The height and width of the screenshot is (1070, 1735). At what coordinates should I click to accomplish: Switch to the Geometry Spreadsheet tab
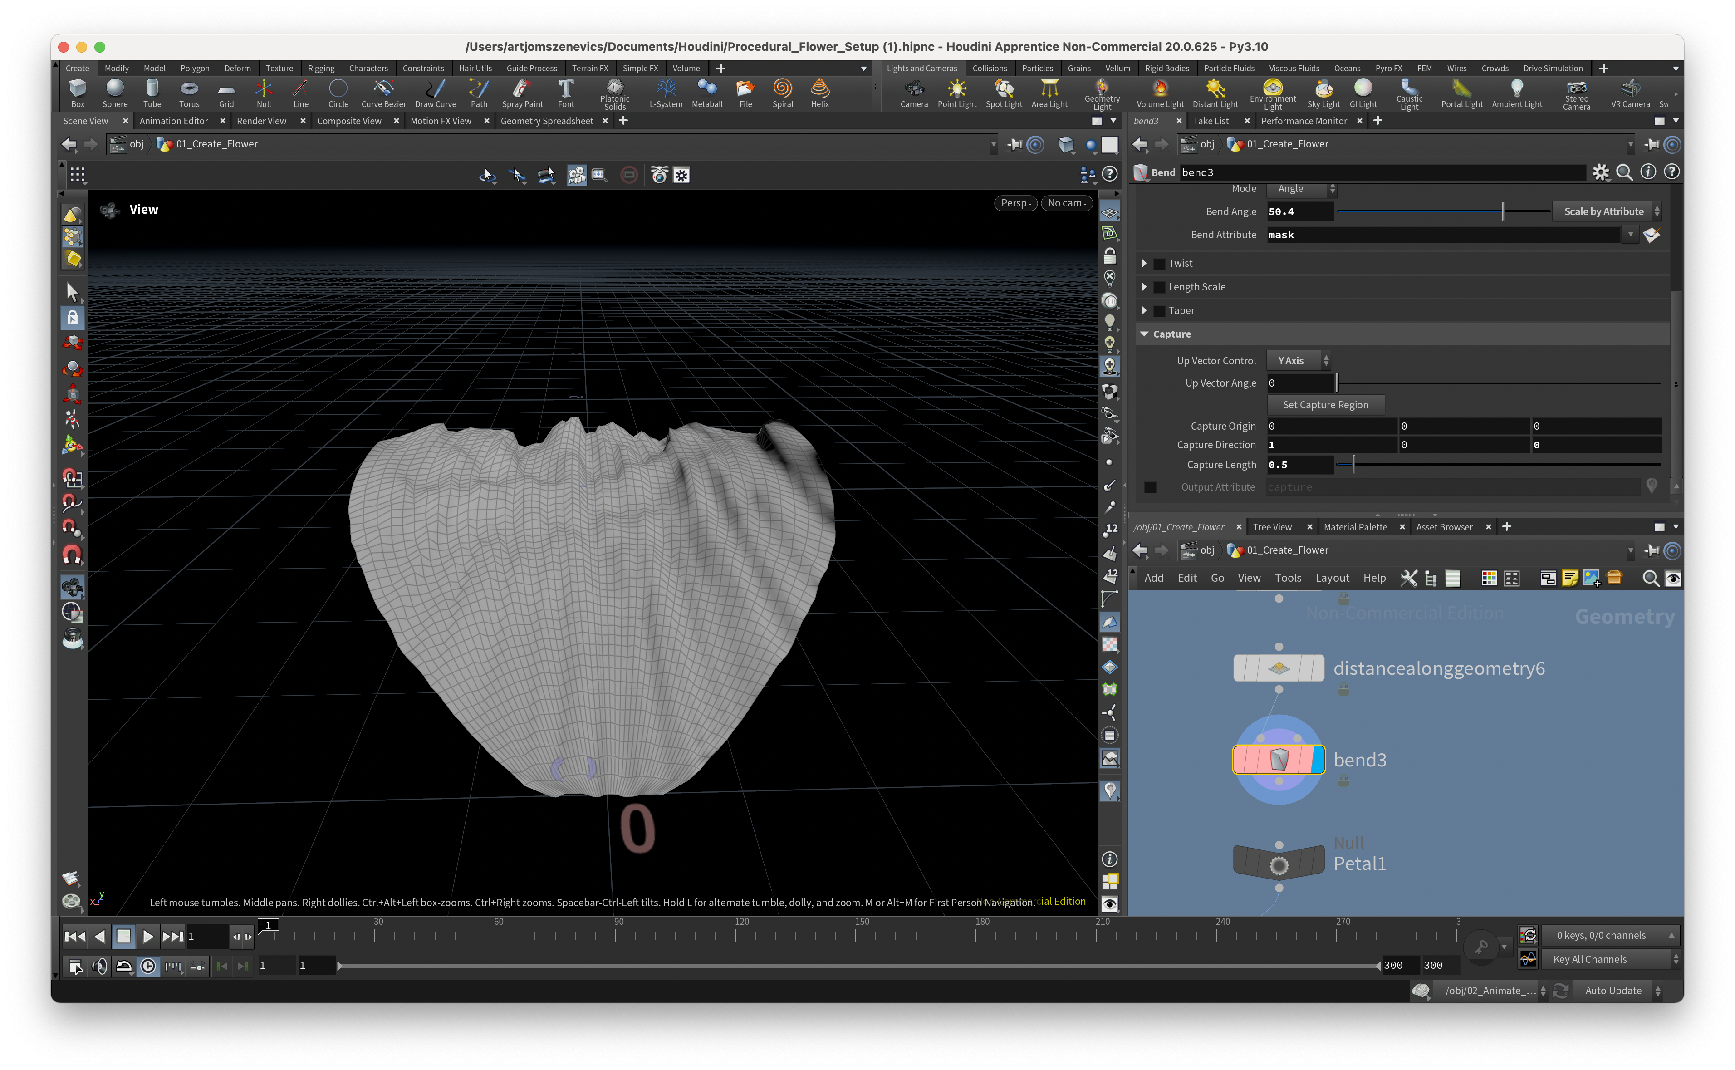(546, 121)
